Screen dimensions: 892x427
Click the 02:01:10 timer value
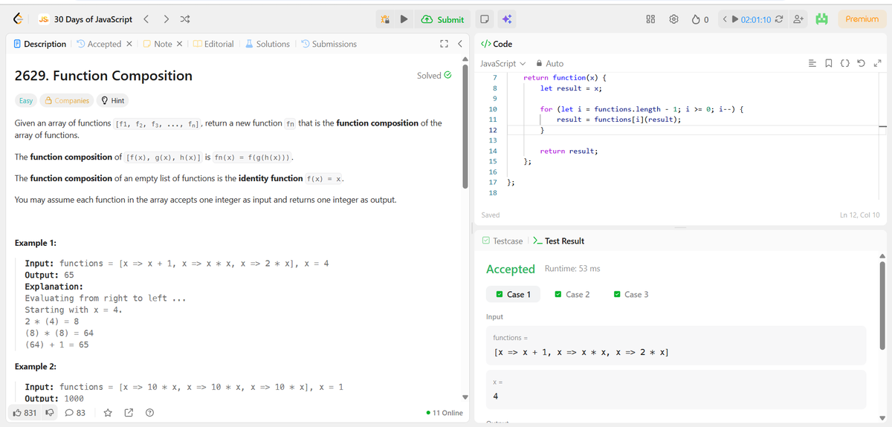[x=756, y=19]
